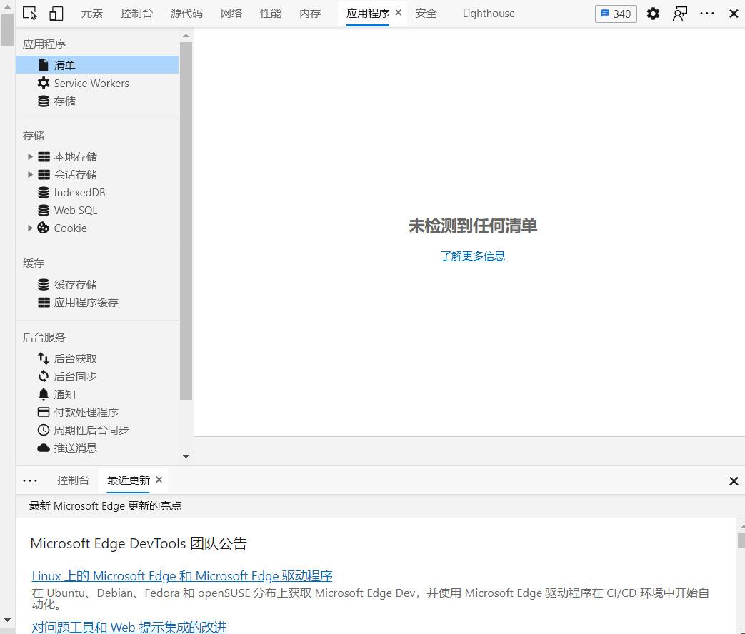
Task: Close the 最近更新 drawer tab
Action: [159, 480]
